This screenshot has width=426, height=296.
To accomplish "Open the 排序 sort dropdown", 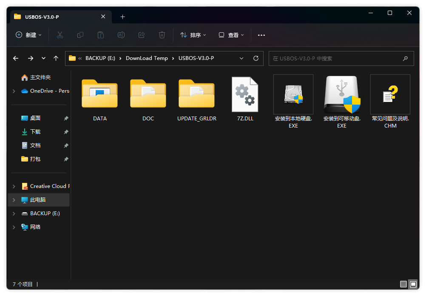I will (193, 35).
